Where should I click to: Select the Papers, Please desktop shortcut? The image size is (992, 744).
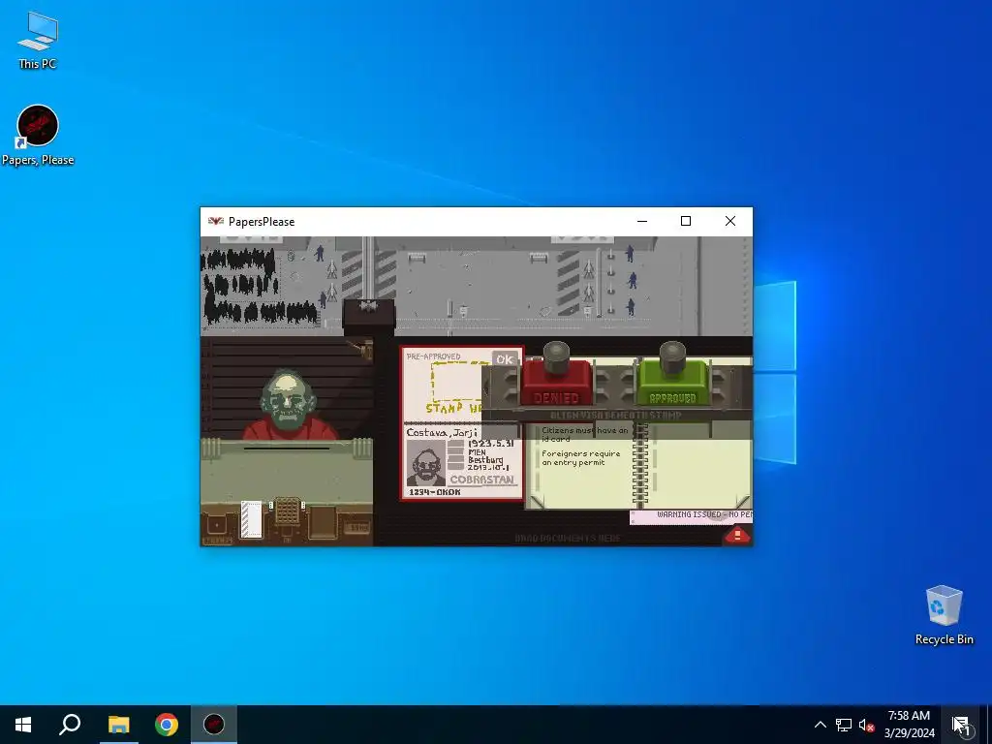coord(38,136)
